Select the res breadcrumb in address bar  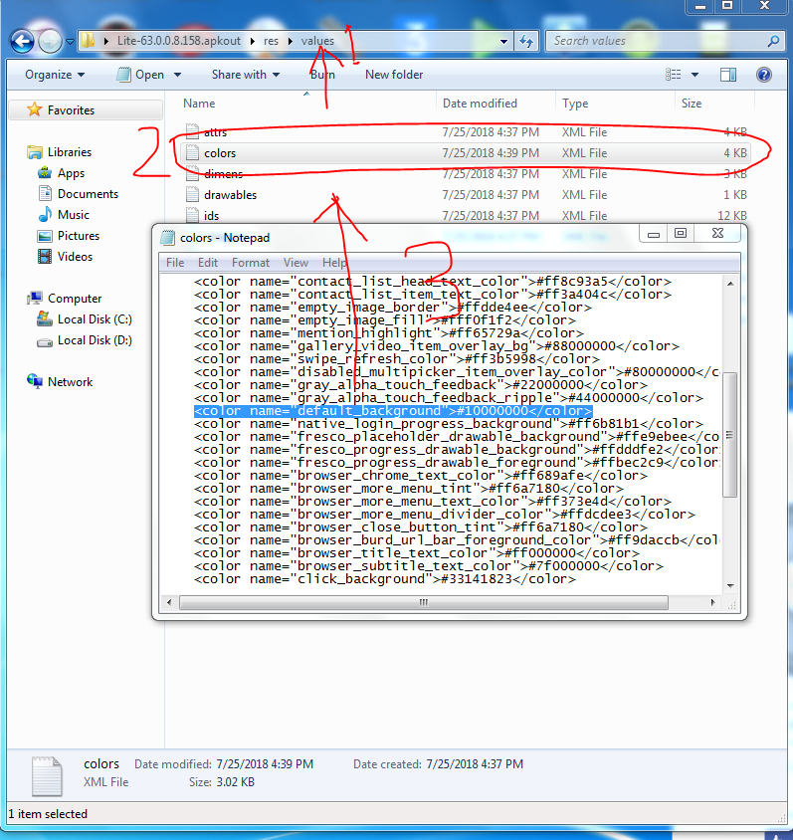pos(271,41)
